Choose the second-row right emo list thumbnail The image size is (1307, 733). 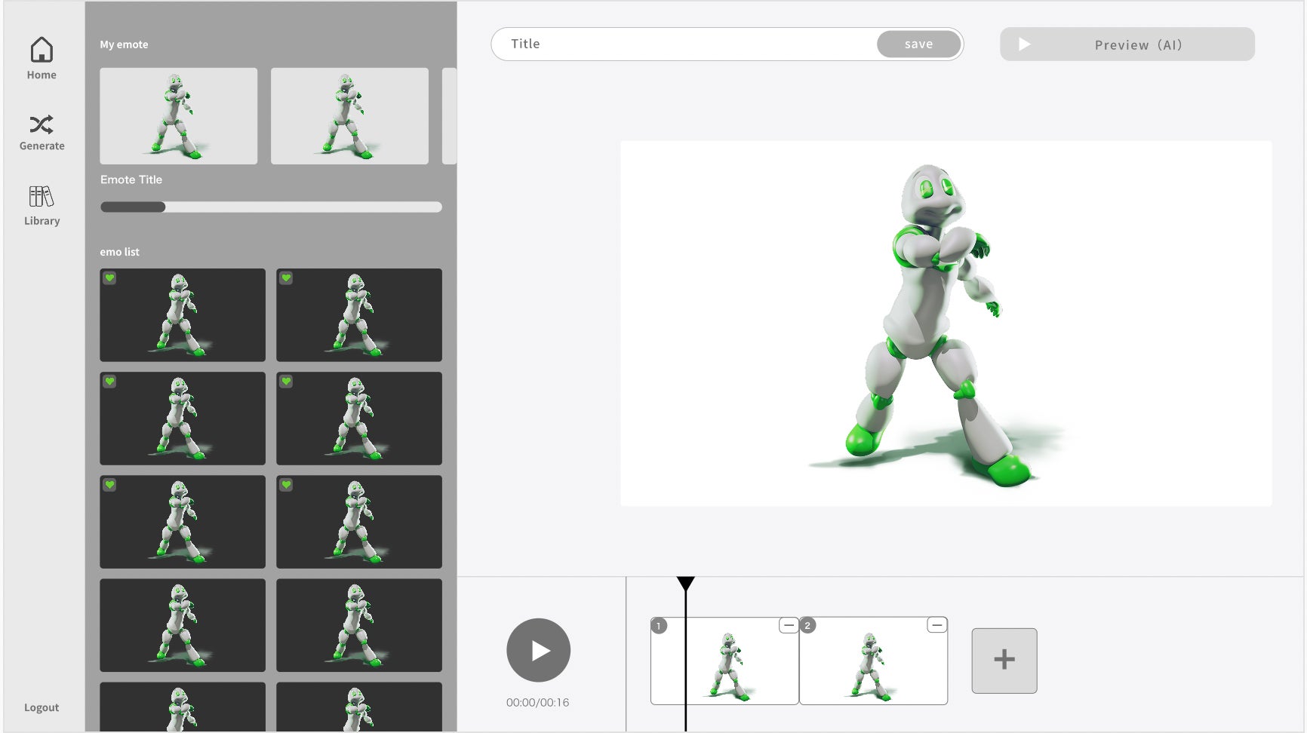click(x=359, y=419)
